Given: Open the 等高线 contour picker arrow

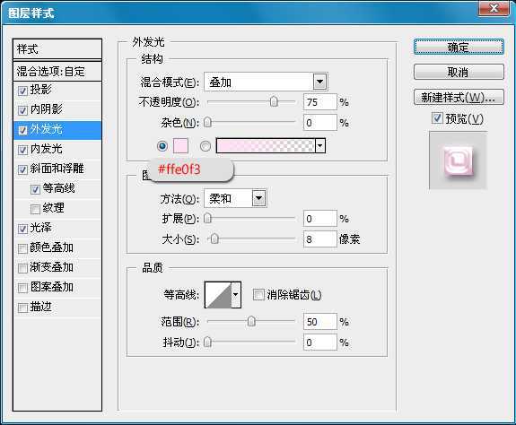Looking at the screenshot, I should tap(236, 294).
